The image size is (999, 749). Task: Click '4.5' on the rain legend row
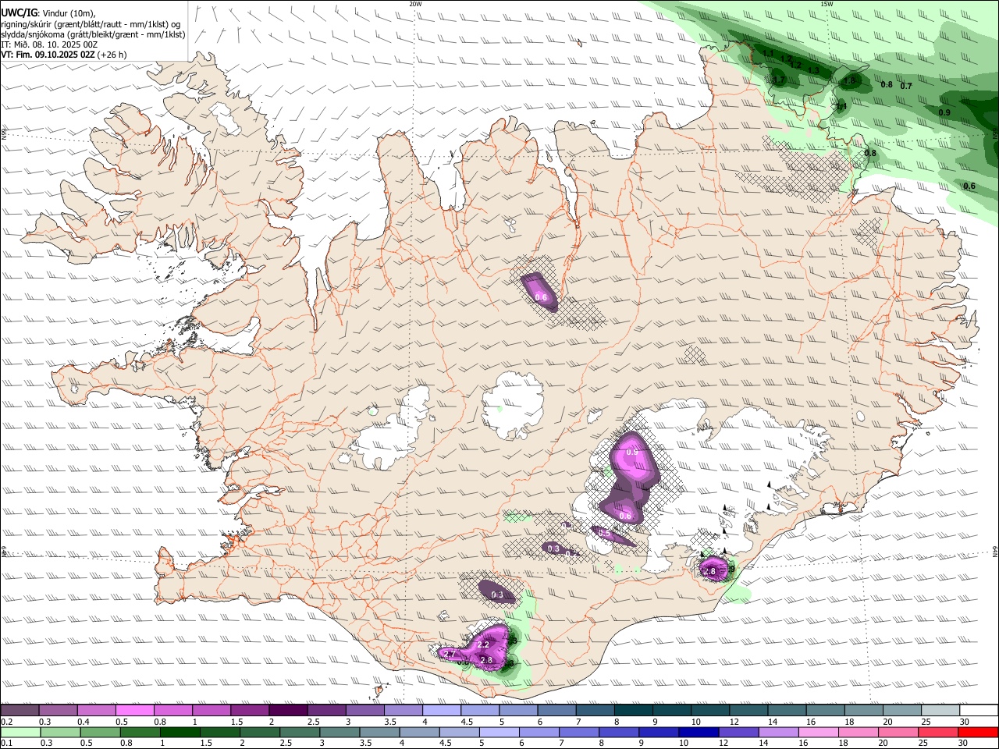click(445, 743)
